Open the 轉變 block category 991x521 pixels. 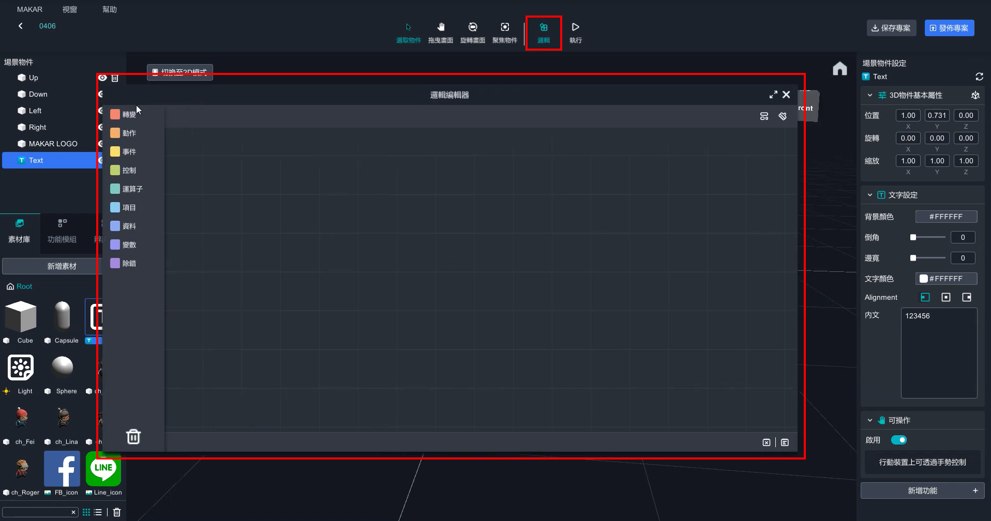point(123,114)
